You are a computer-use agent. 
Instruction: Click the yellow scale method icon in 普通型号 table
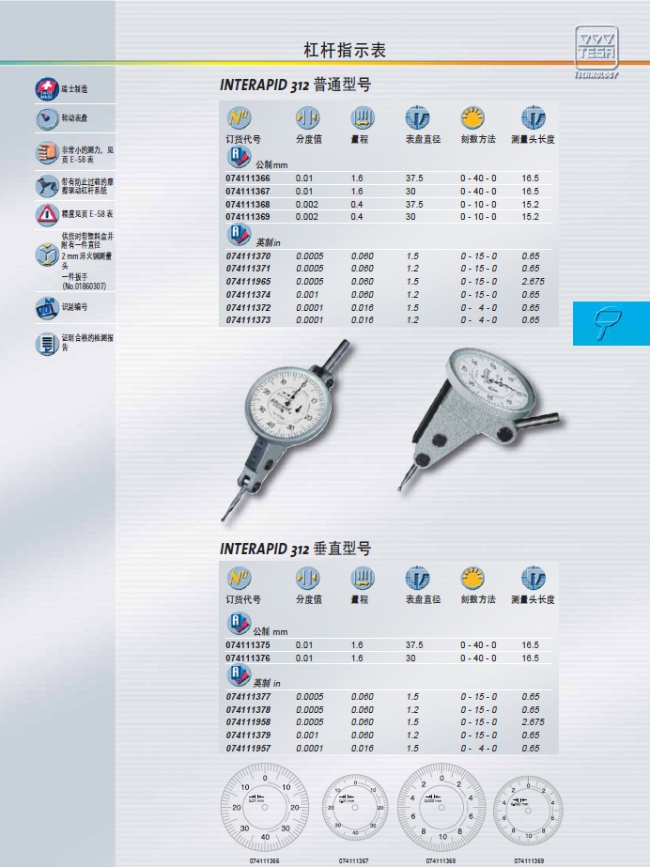point(472,117)
